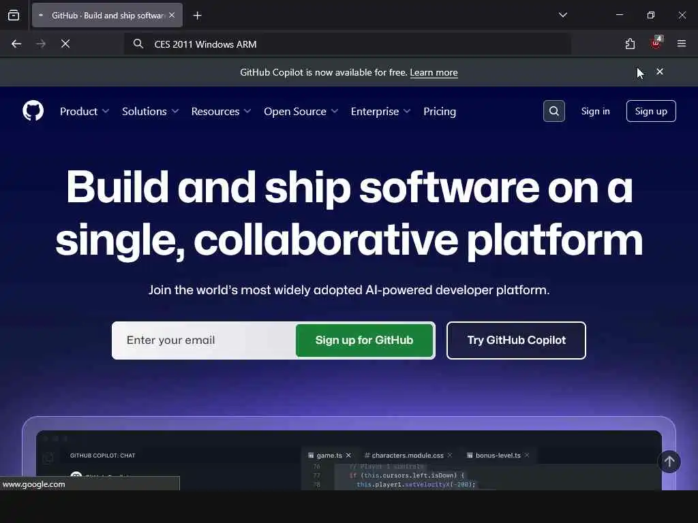Click the subtitle about AI-powered developer platform
Image resolution: width=698 pixels, height=523 pixels.
[x=349, y=290]
